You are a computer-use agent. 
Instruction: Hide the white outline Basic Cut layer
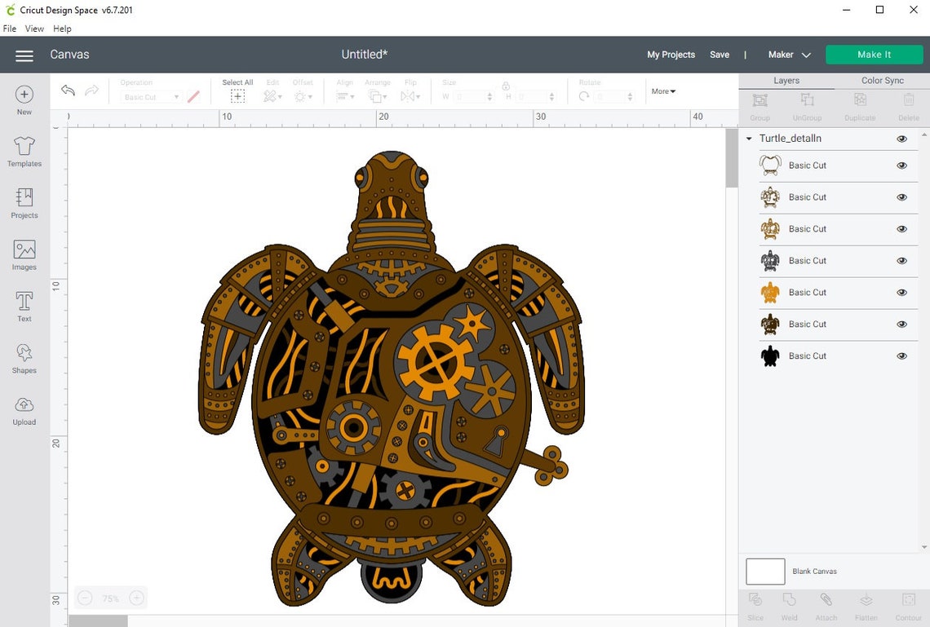point(901,166)
